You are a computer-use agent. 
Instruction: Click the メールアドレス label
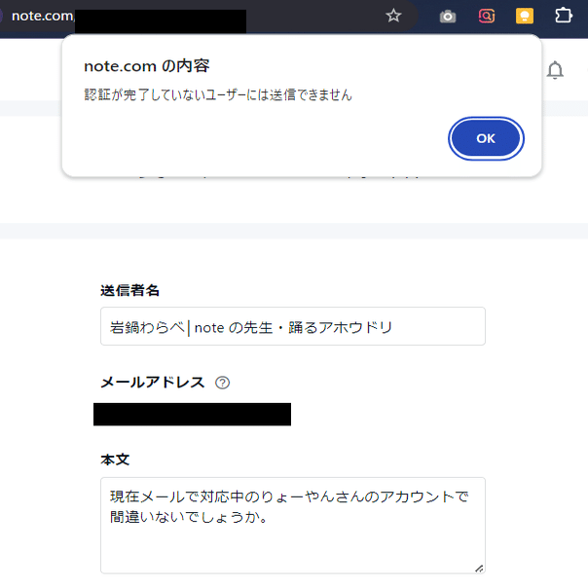(152, 383)
